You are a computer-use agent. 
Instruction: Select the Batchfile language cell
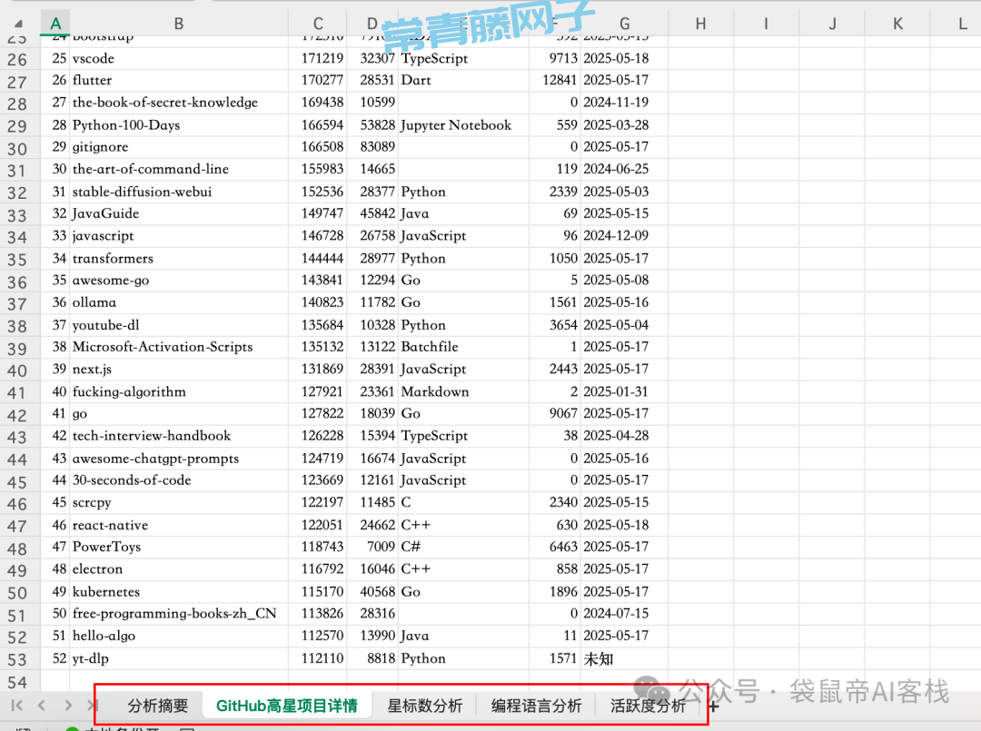pyautogui.click(x=463, y=347)
